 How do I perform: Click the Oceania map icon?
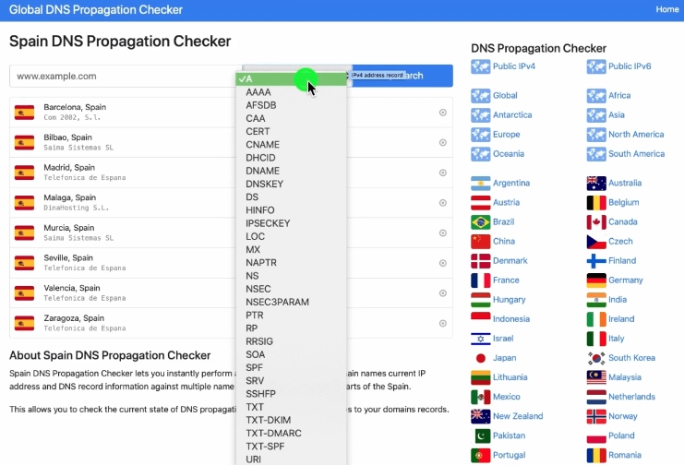[x=480, y=154]
